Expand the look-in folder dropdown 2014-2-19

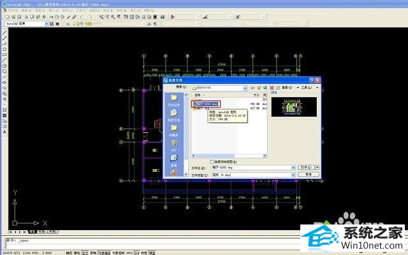coord(245,88)
